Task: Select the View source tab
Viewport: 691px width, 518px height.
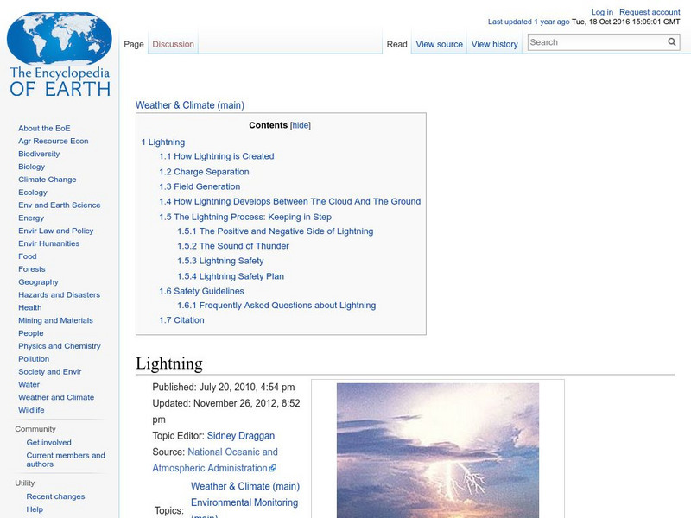Action: click(x=439, y=44)
